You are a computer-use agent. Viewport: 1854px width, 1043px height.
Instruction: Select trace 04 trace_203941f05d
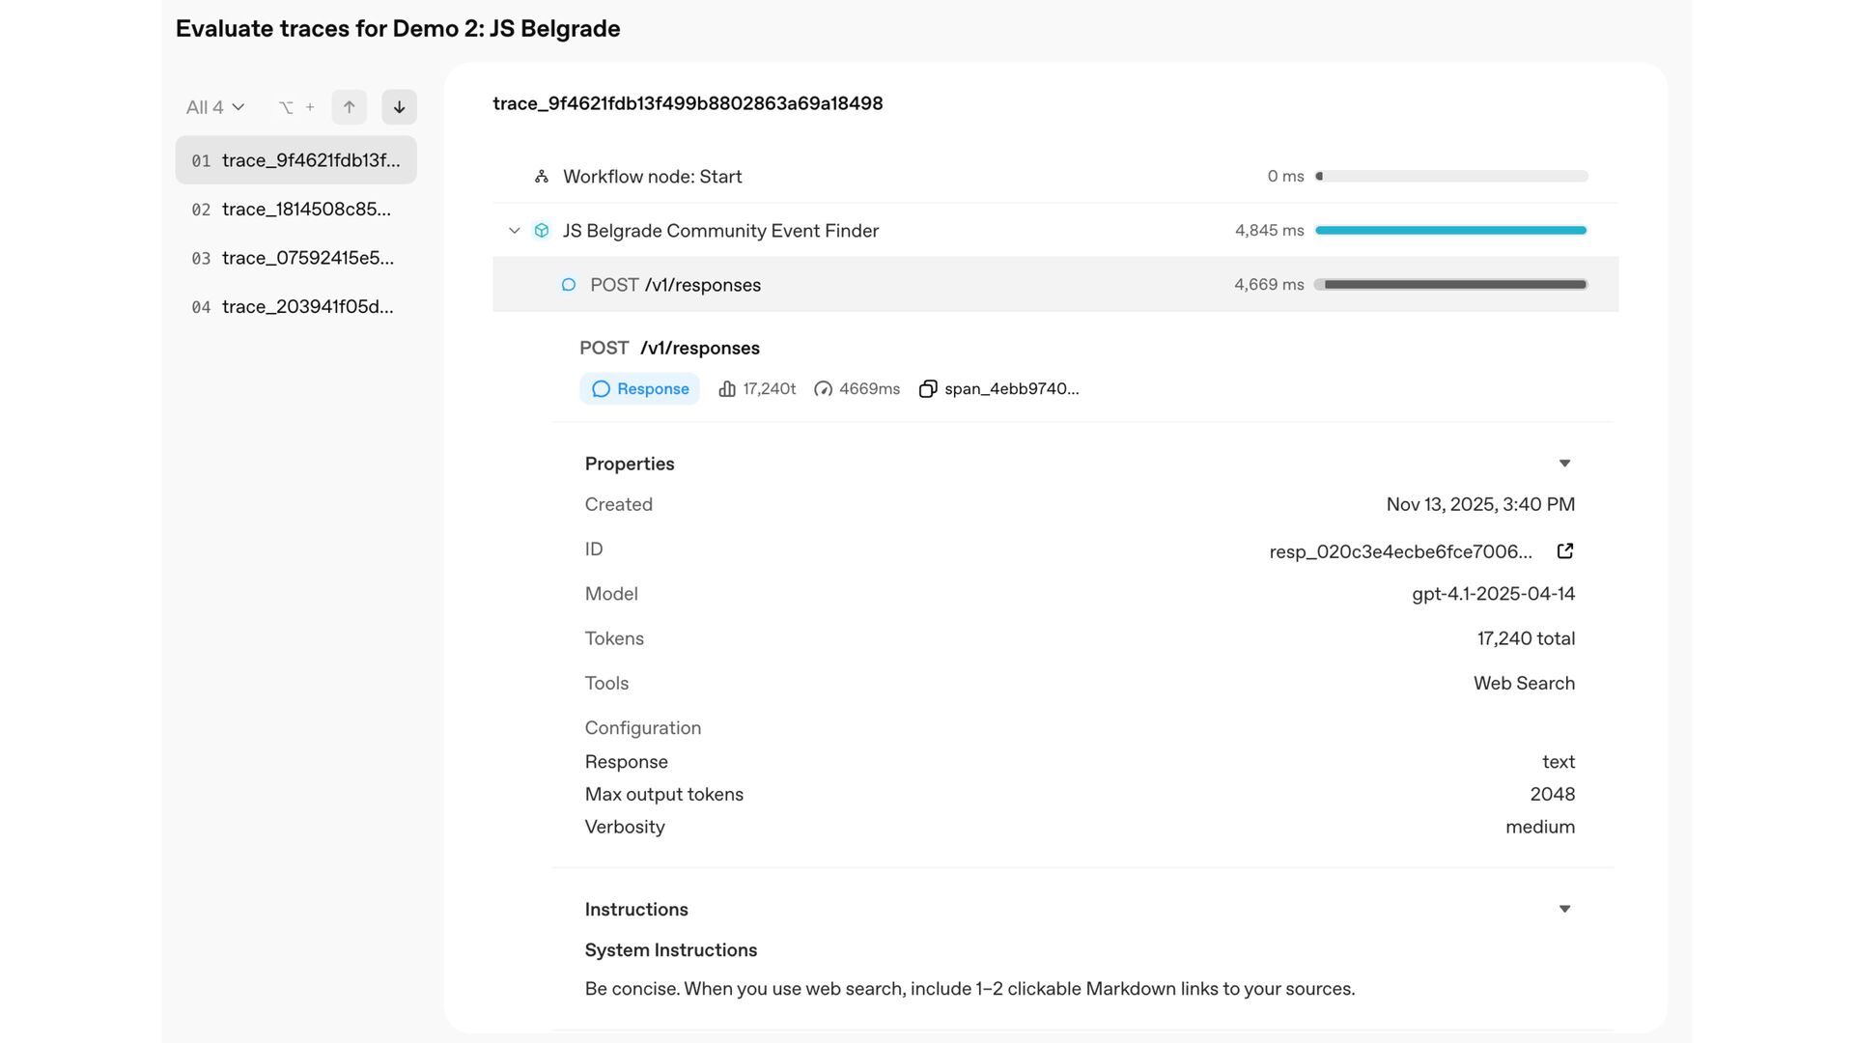tap(295, 307)
